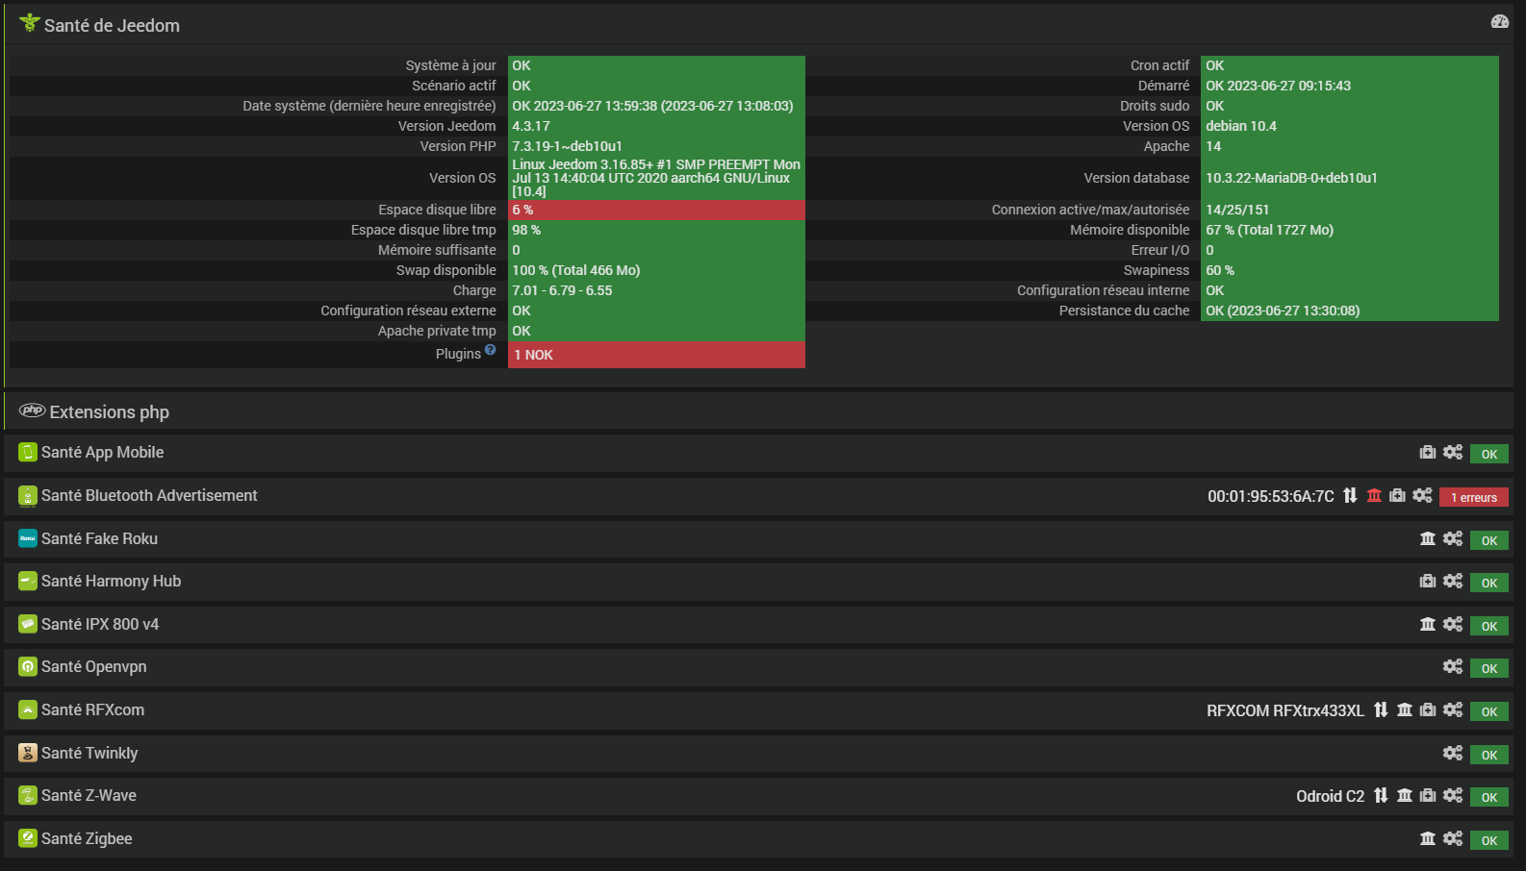Image resolution: width=1526 pixels, height=871 pixels.
Task: Click the OK badge for Santé Zigbee
Action: pos(1488,840)
